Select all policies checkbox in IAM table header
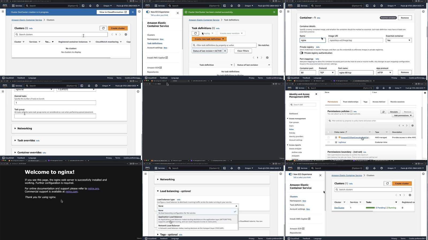This screenshot has width=428, height=240. [328, 132]
